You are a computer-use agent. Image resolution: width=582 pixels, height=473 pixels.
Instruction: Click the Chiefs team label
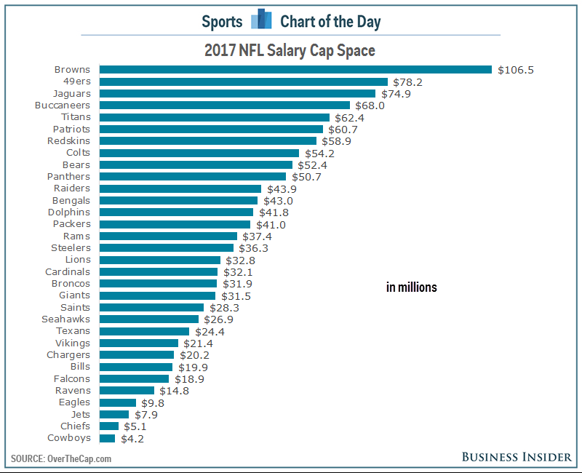pos(76,426)
